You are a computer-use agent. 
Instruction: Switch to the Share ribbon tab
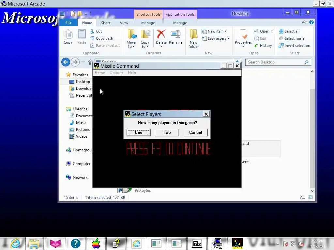click(x=106, y=23)
